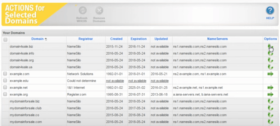Click example.edu Updated 'not available' link
This screenshot has width=280, height=126.
(159, 81)
